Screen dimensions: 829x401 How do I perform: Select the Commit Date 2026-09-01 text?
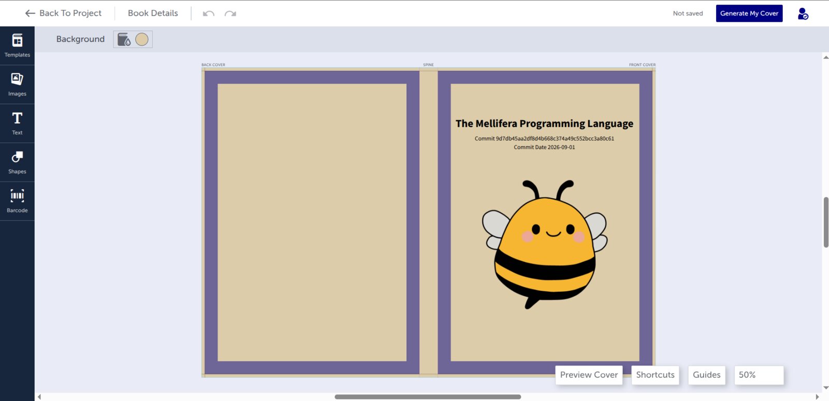tap(545, 147)
